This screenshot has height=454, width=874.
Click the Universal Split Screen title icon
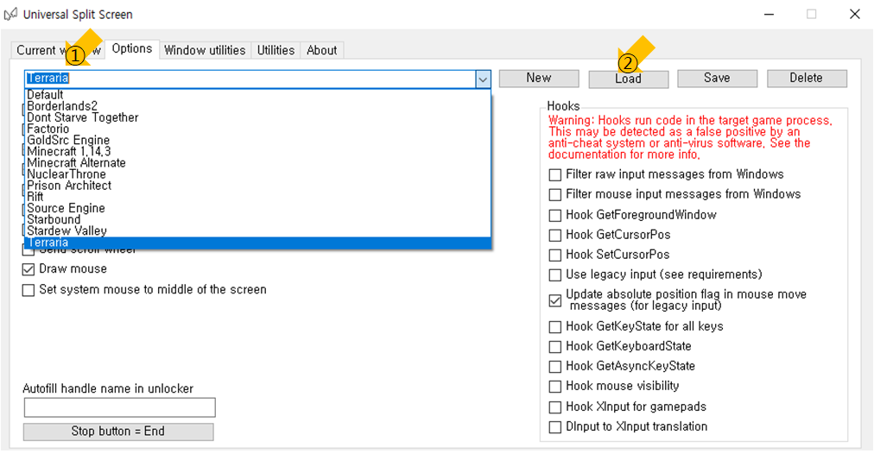pyautogui.click(x=10, y=14)
